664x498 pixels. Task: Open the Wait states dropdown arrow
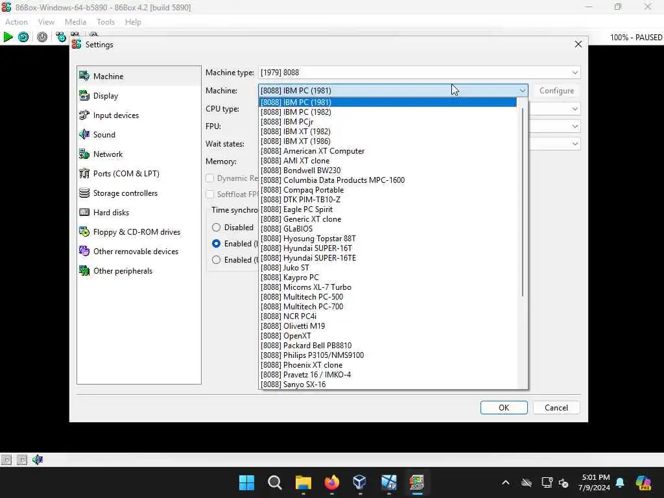(575, 143)
